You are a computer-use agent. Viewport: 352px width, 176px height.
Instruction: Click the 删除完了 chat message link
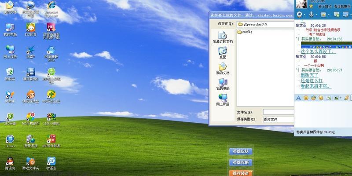click(310, 75)
